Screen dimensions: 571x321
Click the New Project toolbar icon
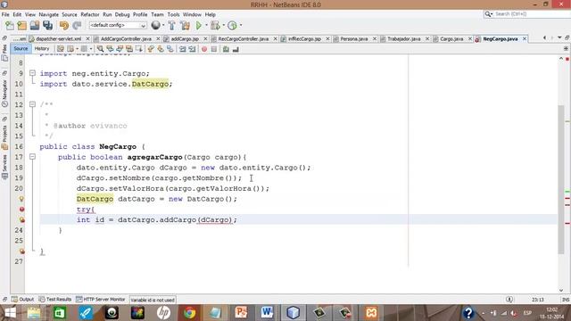[22, 26]
